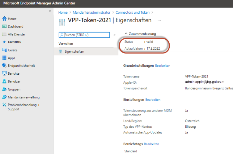Open Endpunktsicherheit shield icon
Image resolution: width=233 pixels, height=154 pixels.
coord(4,66)
